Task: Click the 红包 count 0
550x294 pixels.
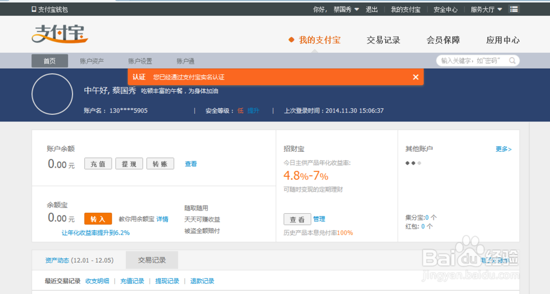Action: pos(423,226)
